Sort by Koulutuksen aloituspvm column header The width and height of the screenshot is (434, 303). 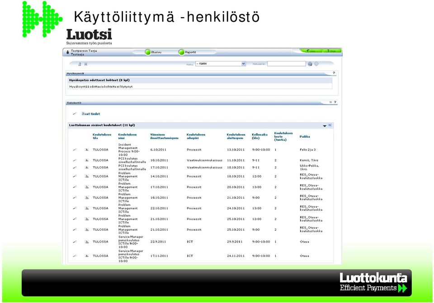coord(236,136)
